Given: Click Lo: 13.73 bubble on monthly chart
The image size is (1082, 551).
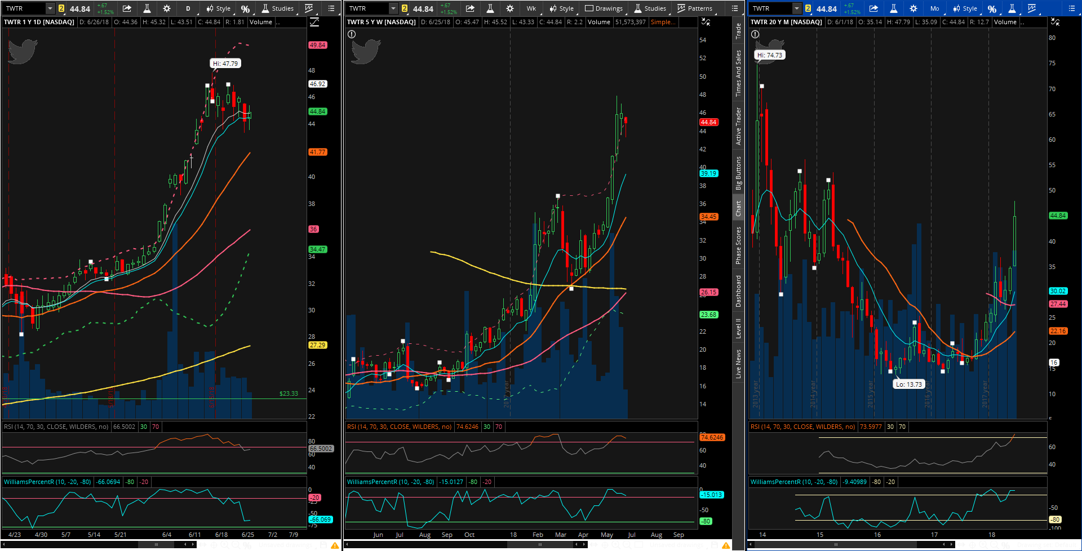Looking at the screenshot, I should coord(909,384).
